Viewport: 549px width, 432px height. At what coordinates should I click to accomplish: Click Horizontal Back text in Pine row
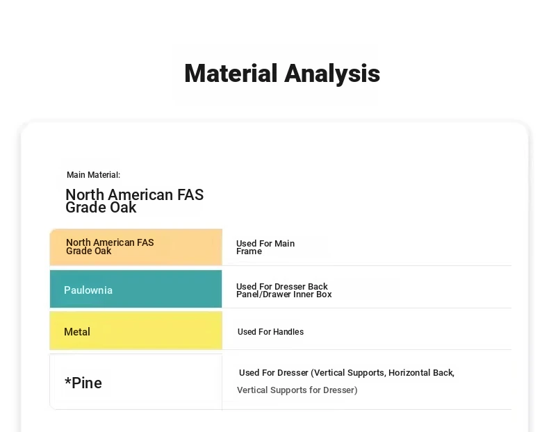point(422,373)
